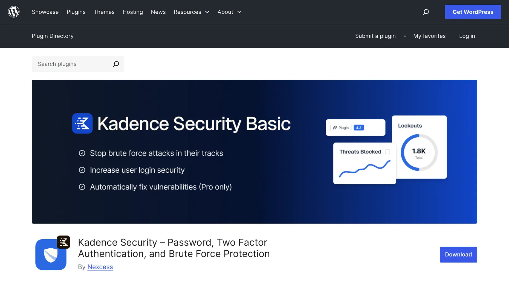Click the search plugins magnifier icon
The height and width of the screenshot is (283, 509).
point(116,64)
